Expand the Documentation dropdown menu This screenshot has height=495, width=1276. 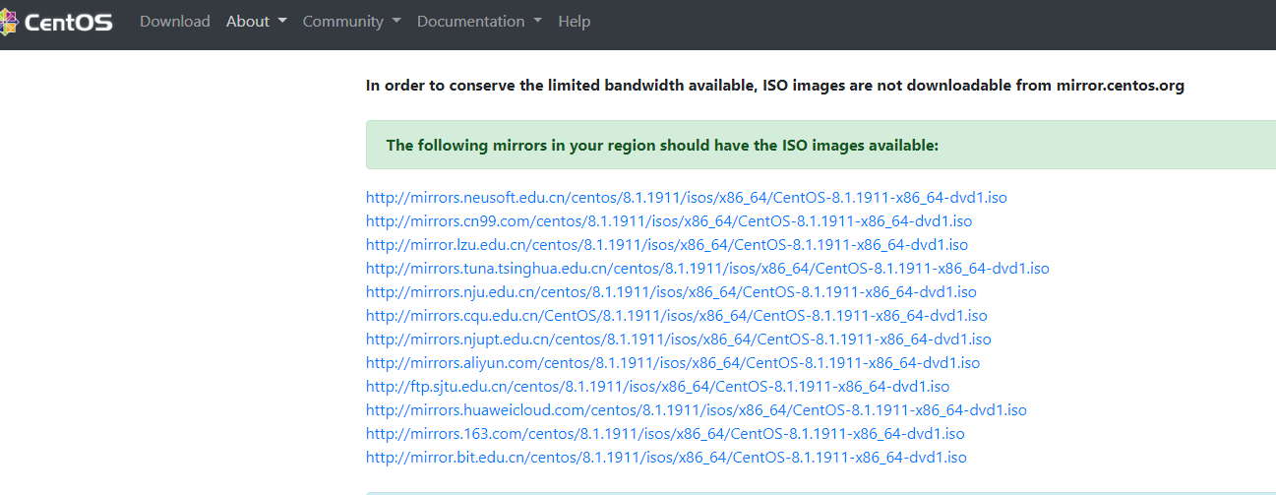pos(479,22)
